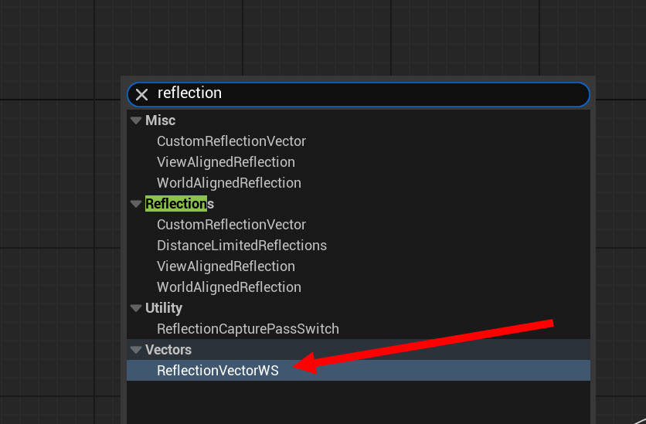646x424 pixels.
Task: Select ViewAlignedReflection under Misc
Action: 226,161
